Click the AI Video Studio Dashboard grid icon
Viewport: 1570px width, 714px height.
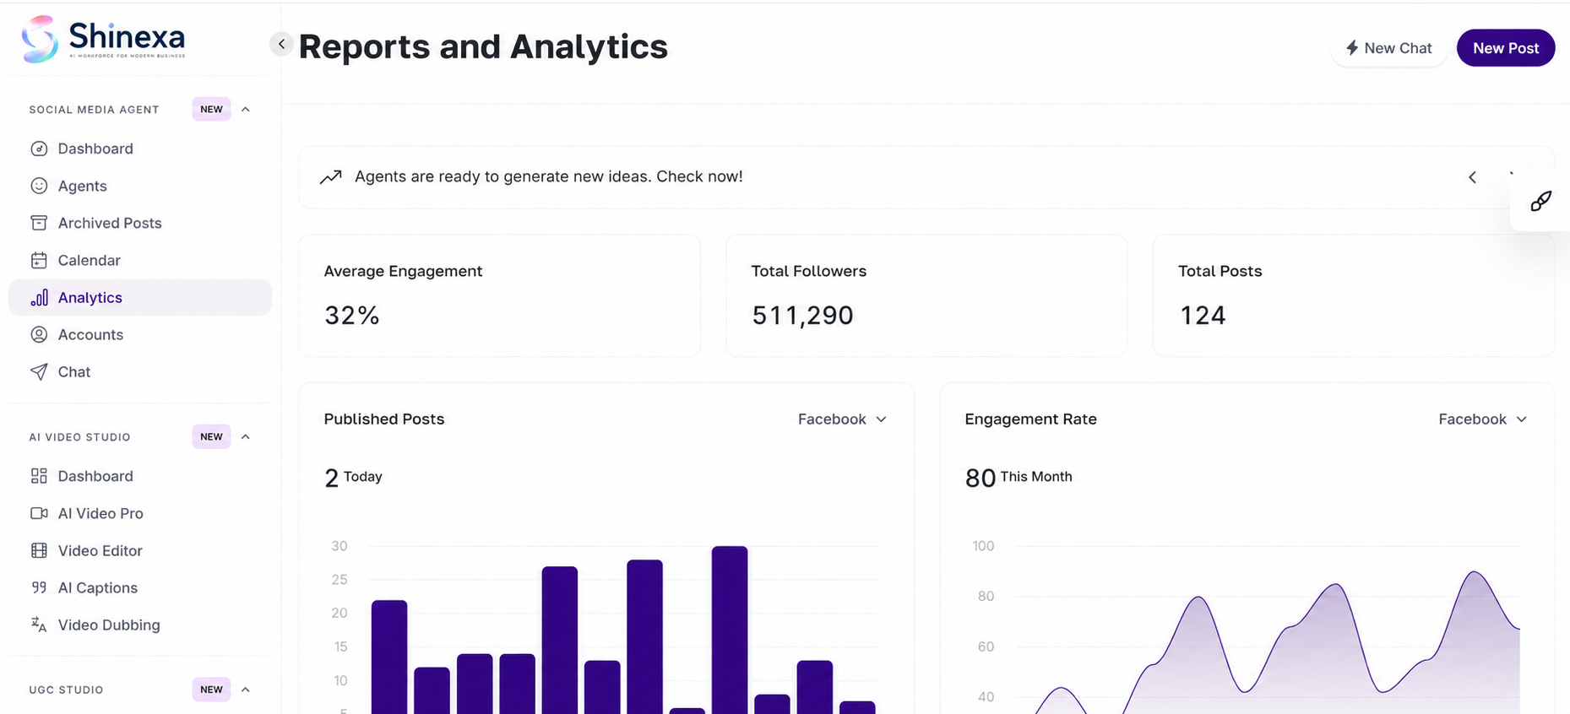[39, 476]
